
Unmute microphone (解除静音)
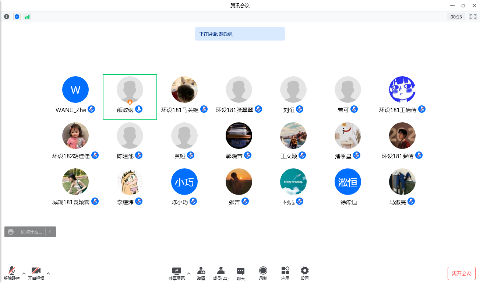coord(12,273)
